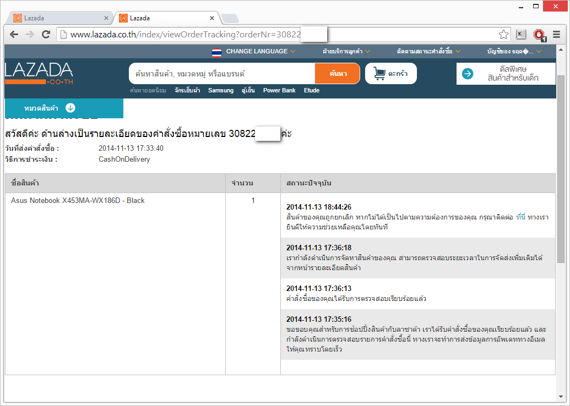
Task: Click ตู้เย็น popular search link
Action: click(248, 90)
